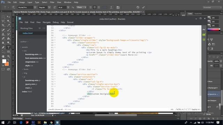Toggle text orientation in options bar
Image resolution: width=223 pixels, height=125 pixels.
[x=13, y=7]
